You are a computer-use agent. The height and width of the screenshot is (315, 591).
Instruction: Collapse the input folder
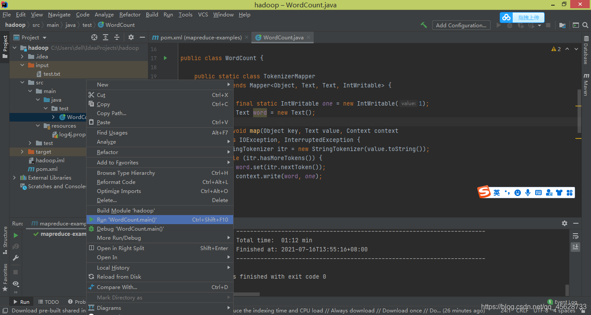(x=22, y=65)
